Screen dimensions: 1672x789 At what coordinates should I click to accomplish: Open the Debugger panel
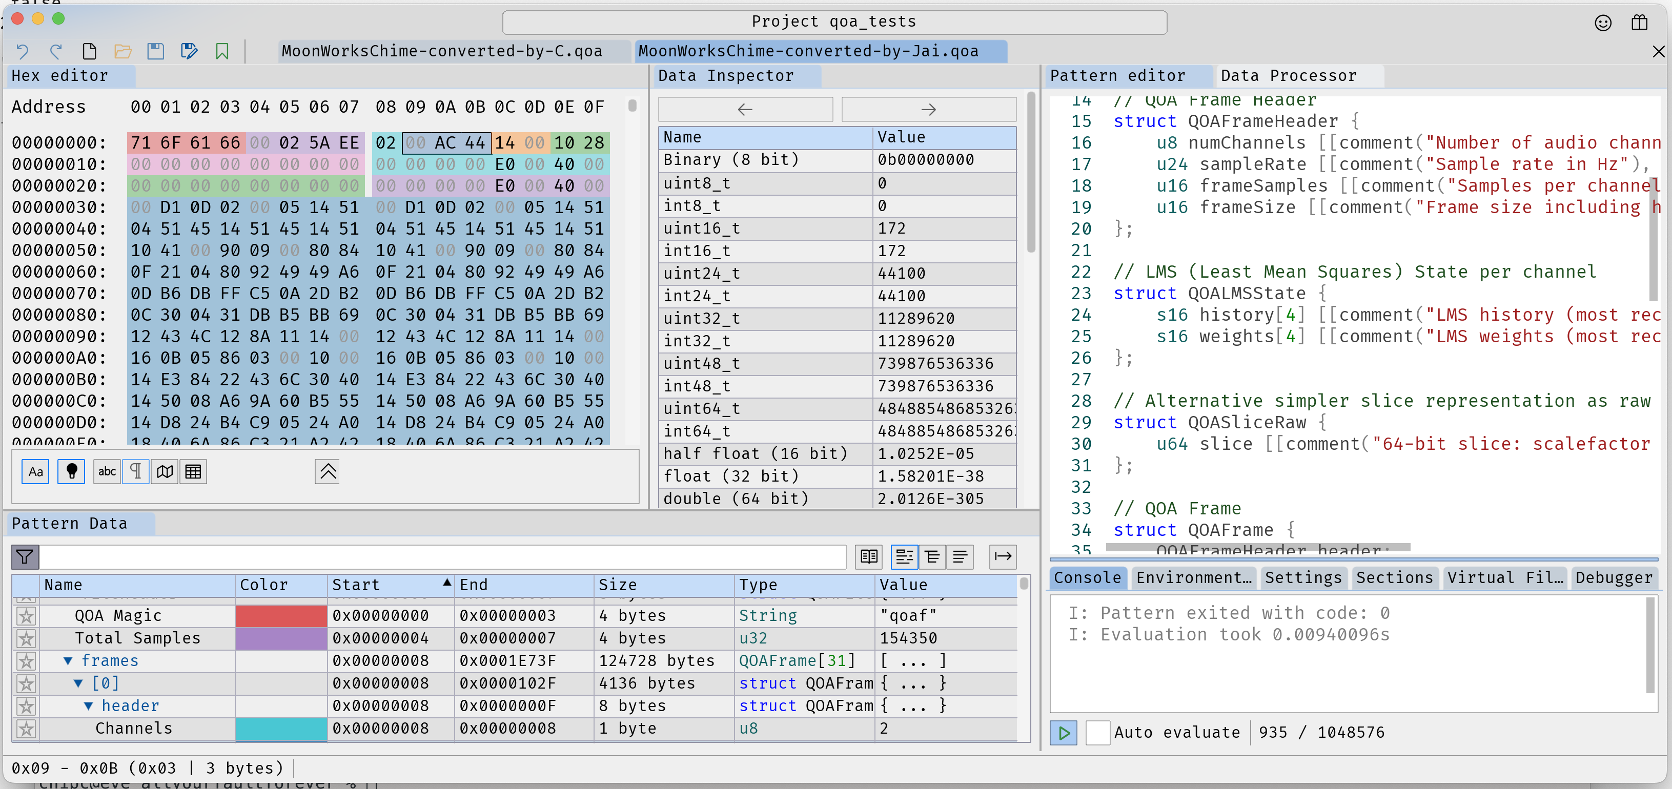(x=1614, y=577)
